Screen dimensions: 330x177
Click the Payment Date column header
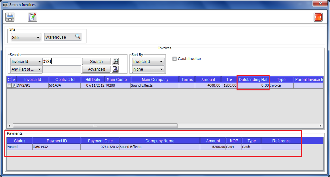[x=100, y=141]
